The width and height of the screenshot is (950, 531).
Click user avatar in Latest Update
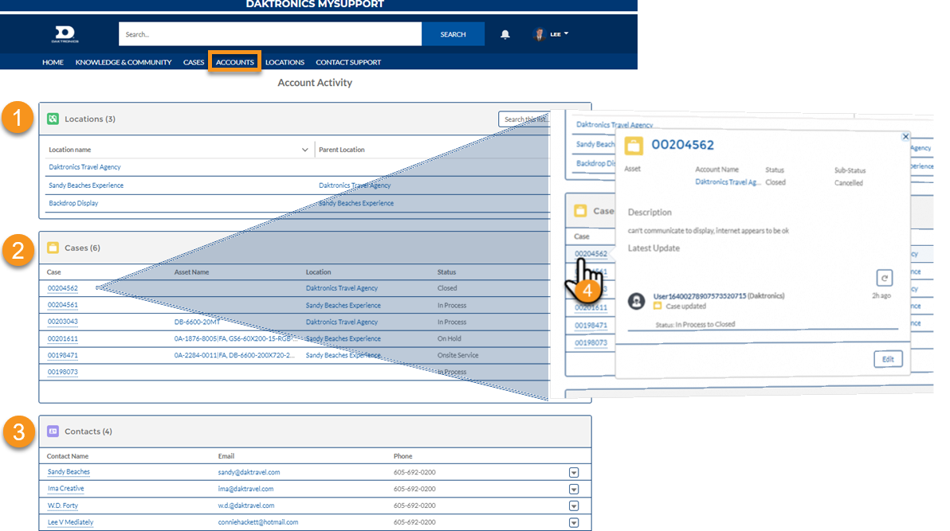click(x=636, y=301)
